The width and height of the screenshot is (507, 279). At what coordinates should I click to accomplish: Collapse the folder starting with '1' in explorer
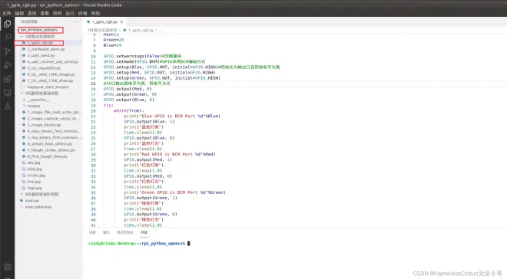(40, 37)
